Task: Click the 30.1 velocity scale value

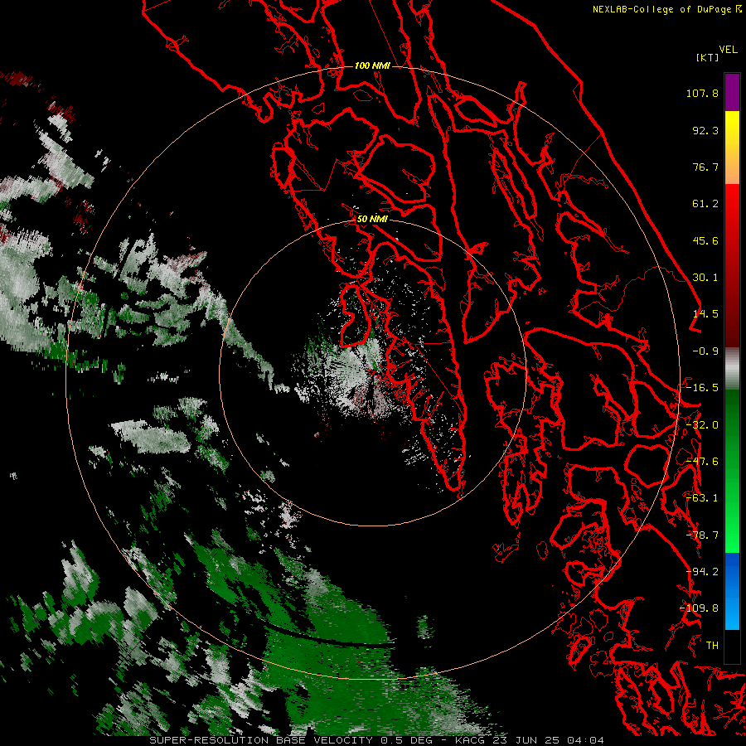Action: [705, 278]
